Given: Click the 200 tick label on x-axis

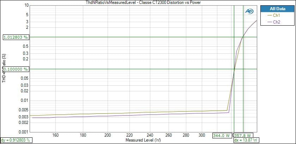Looking at the screenshot, I should (x=108, y=135).
